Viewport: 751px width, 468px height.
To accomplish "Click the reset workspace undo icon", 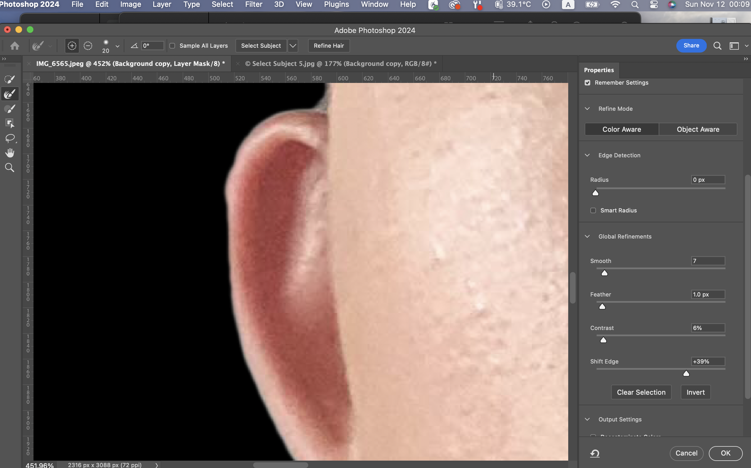I will coord(595,453).
